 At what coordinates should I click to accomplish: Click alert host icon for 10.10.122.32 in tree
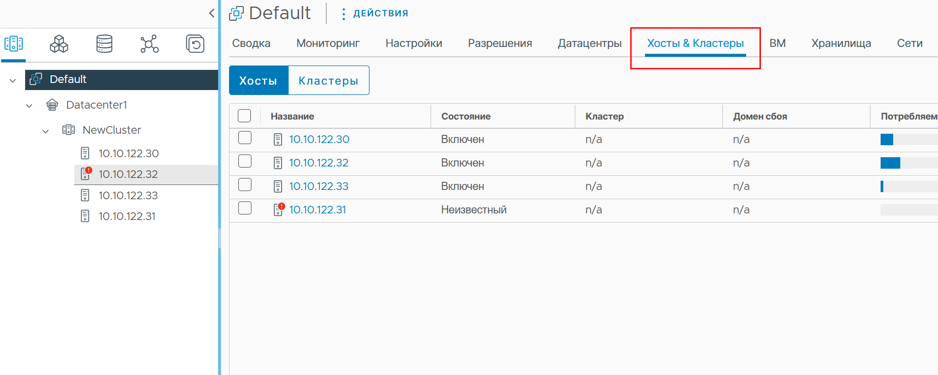pos(86,174)
